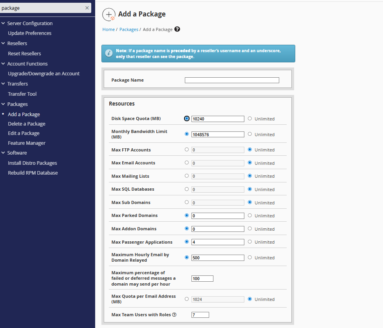Click the Home breadcrumb link
Viewport: 383px width, 328px height.
click(108, 29)
